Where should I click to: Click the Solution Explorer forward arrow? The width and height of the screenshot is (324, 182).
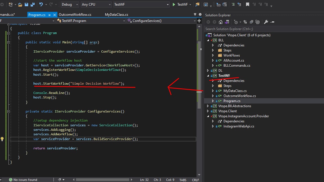point(214,22)
